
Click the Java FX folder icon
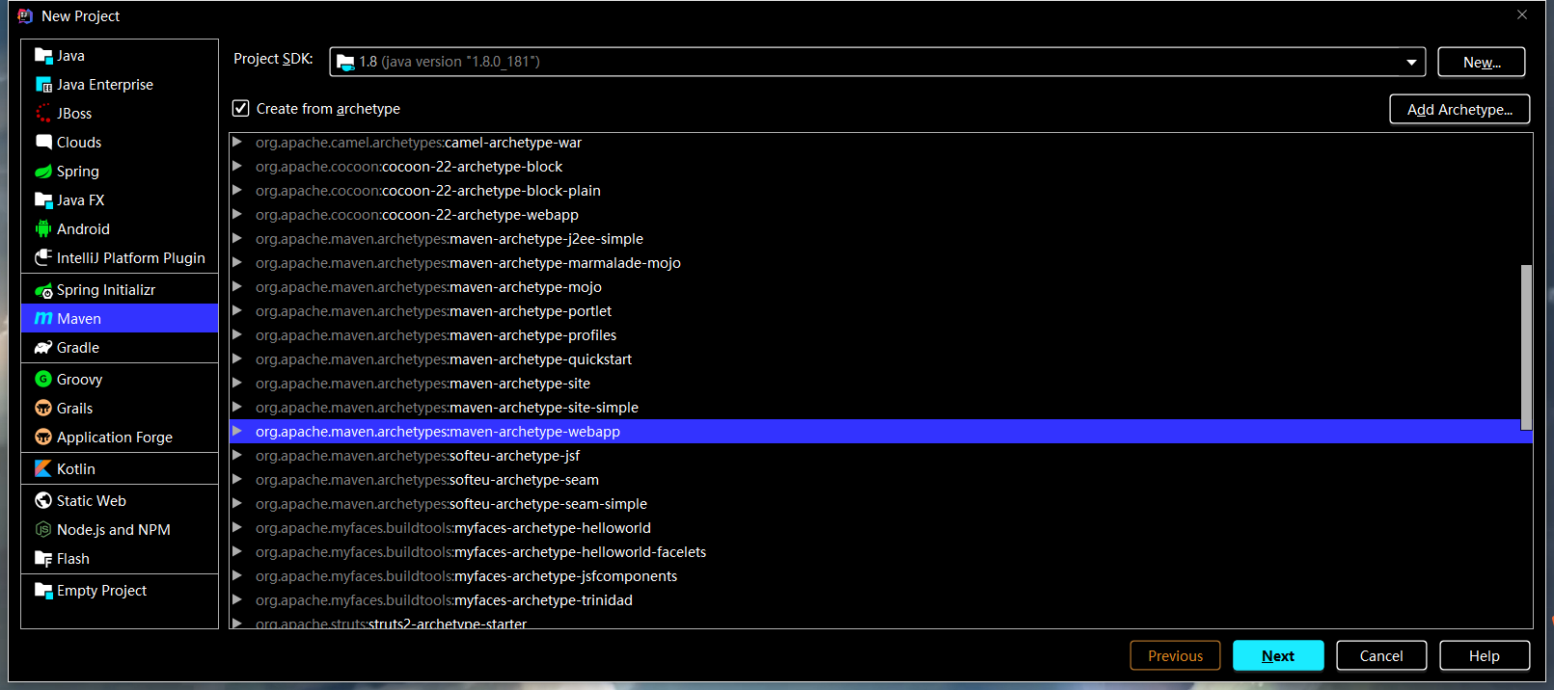(x=43, y=200)
